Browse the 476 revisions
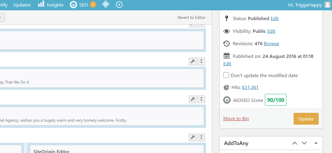 pos(271,43)
